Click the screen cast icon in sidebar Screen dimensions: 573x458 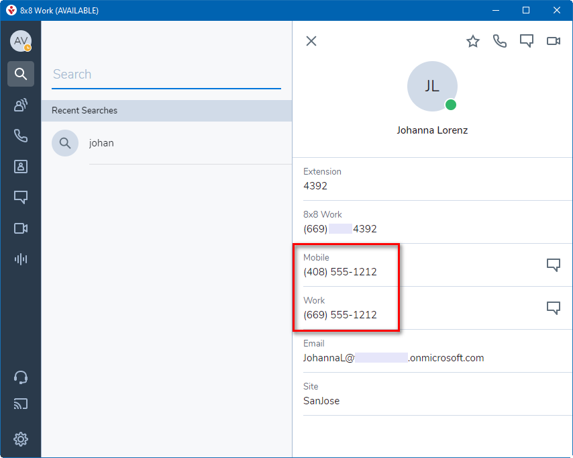pos(21,404)
